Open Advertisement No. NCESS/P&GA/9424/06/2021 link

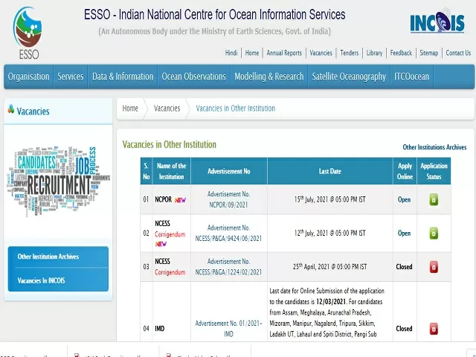coord(228,233)
